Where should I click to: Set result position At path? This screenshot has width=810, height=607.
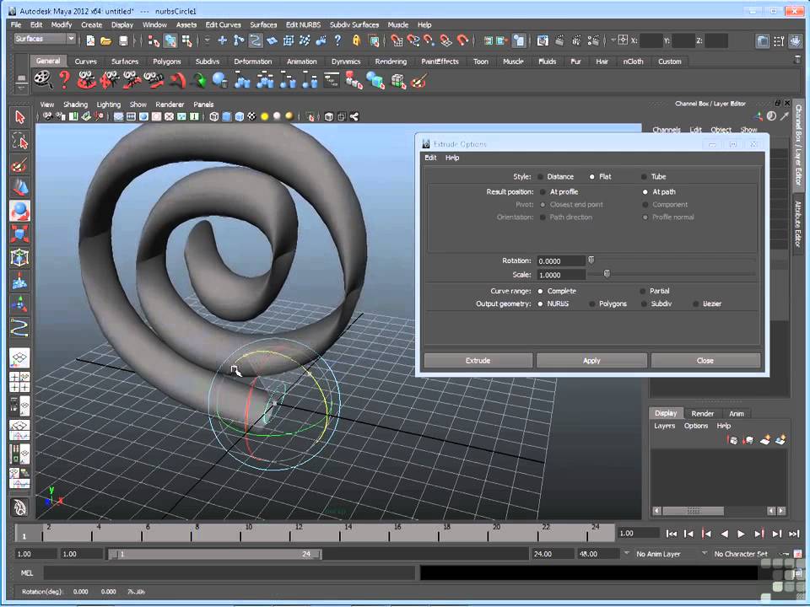659,191
